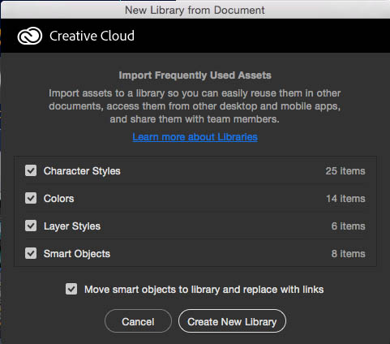Open the Learn more about Libraries link
Screen dimensions: 390x344
(x=195, y=137)
